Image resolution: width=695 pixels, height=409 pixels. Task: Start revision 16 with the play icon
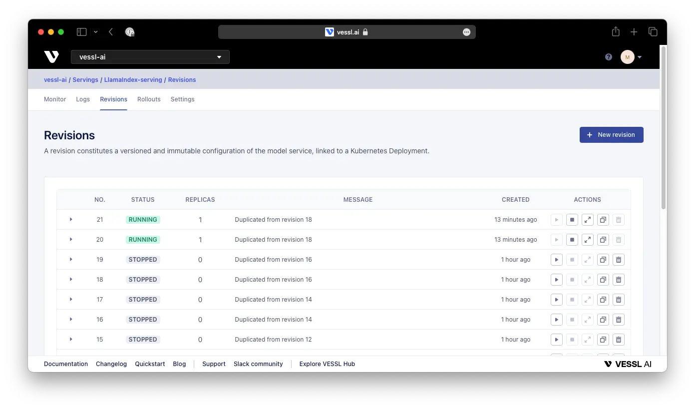click(x=557, y=320)
